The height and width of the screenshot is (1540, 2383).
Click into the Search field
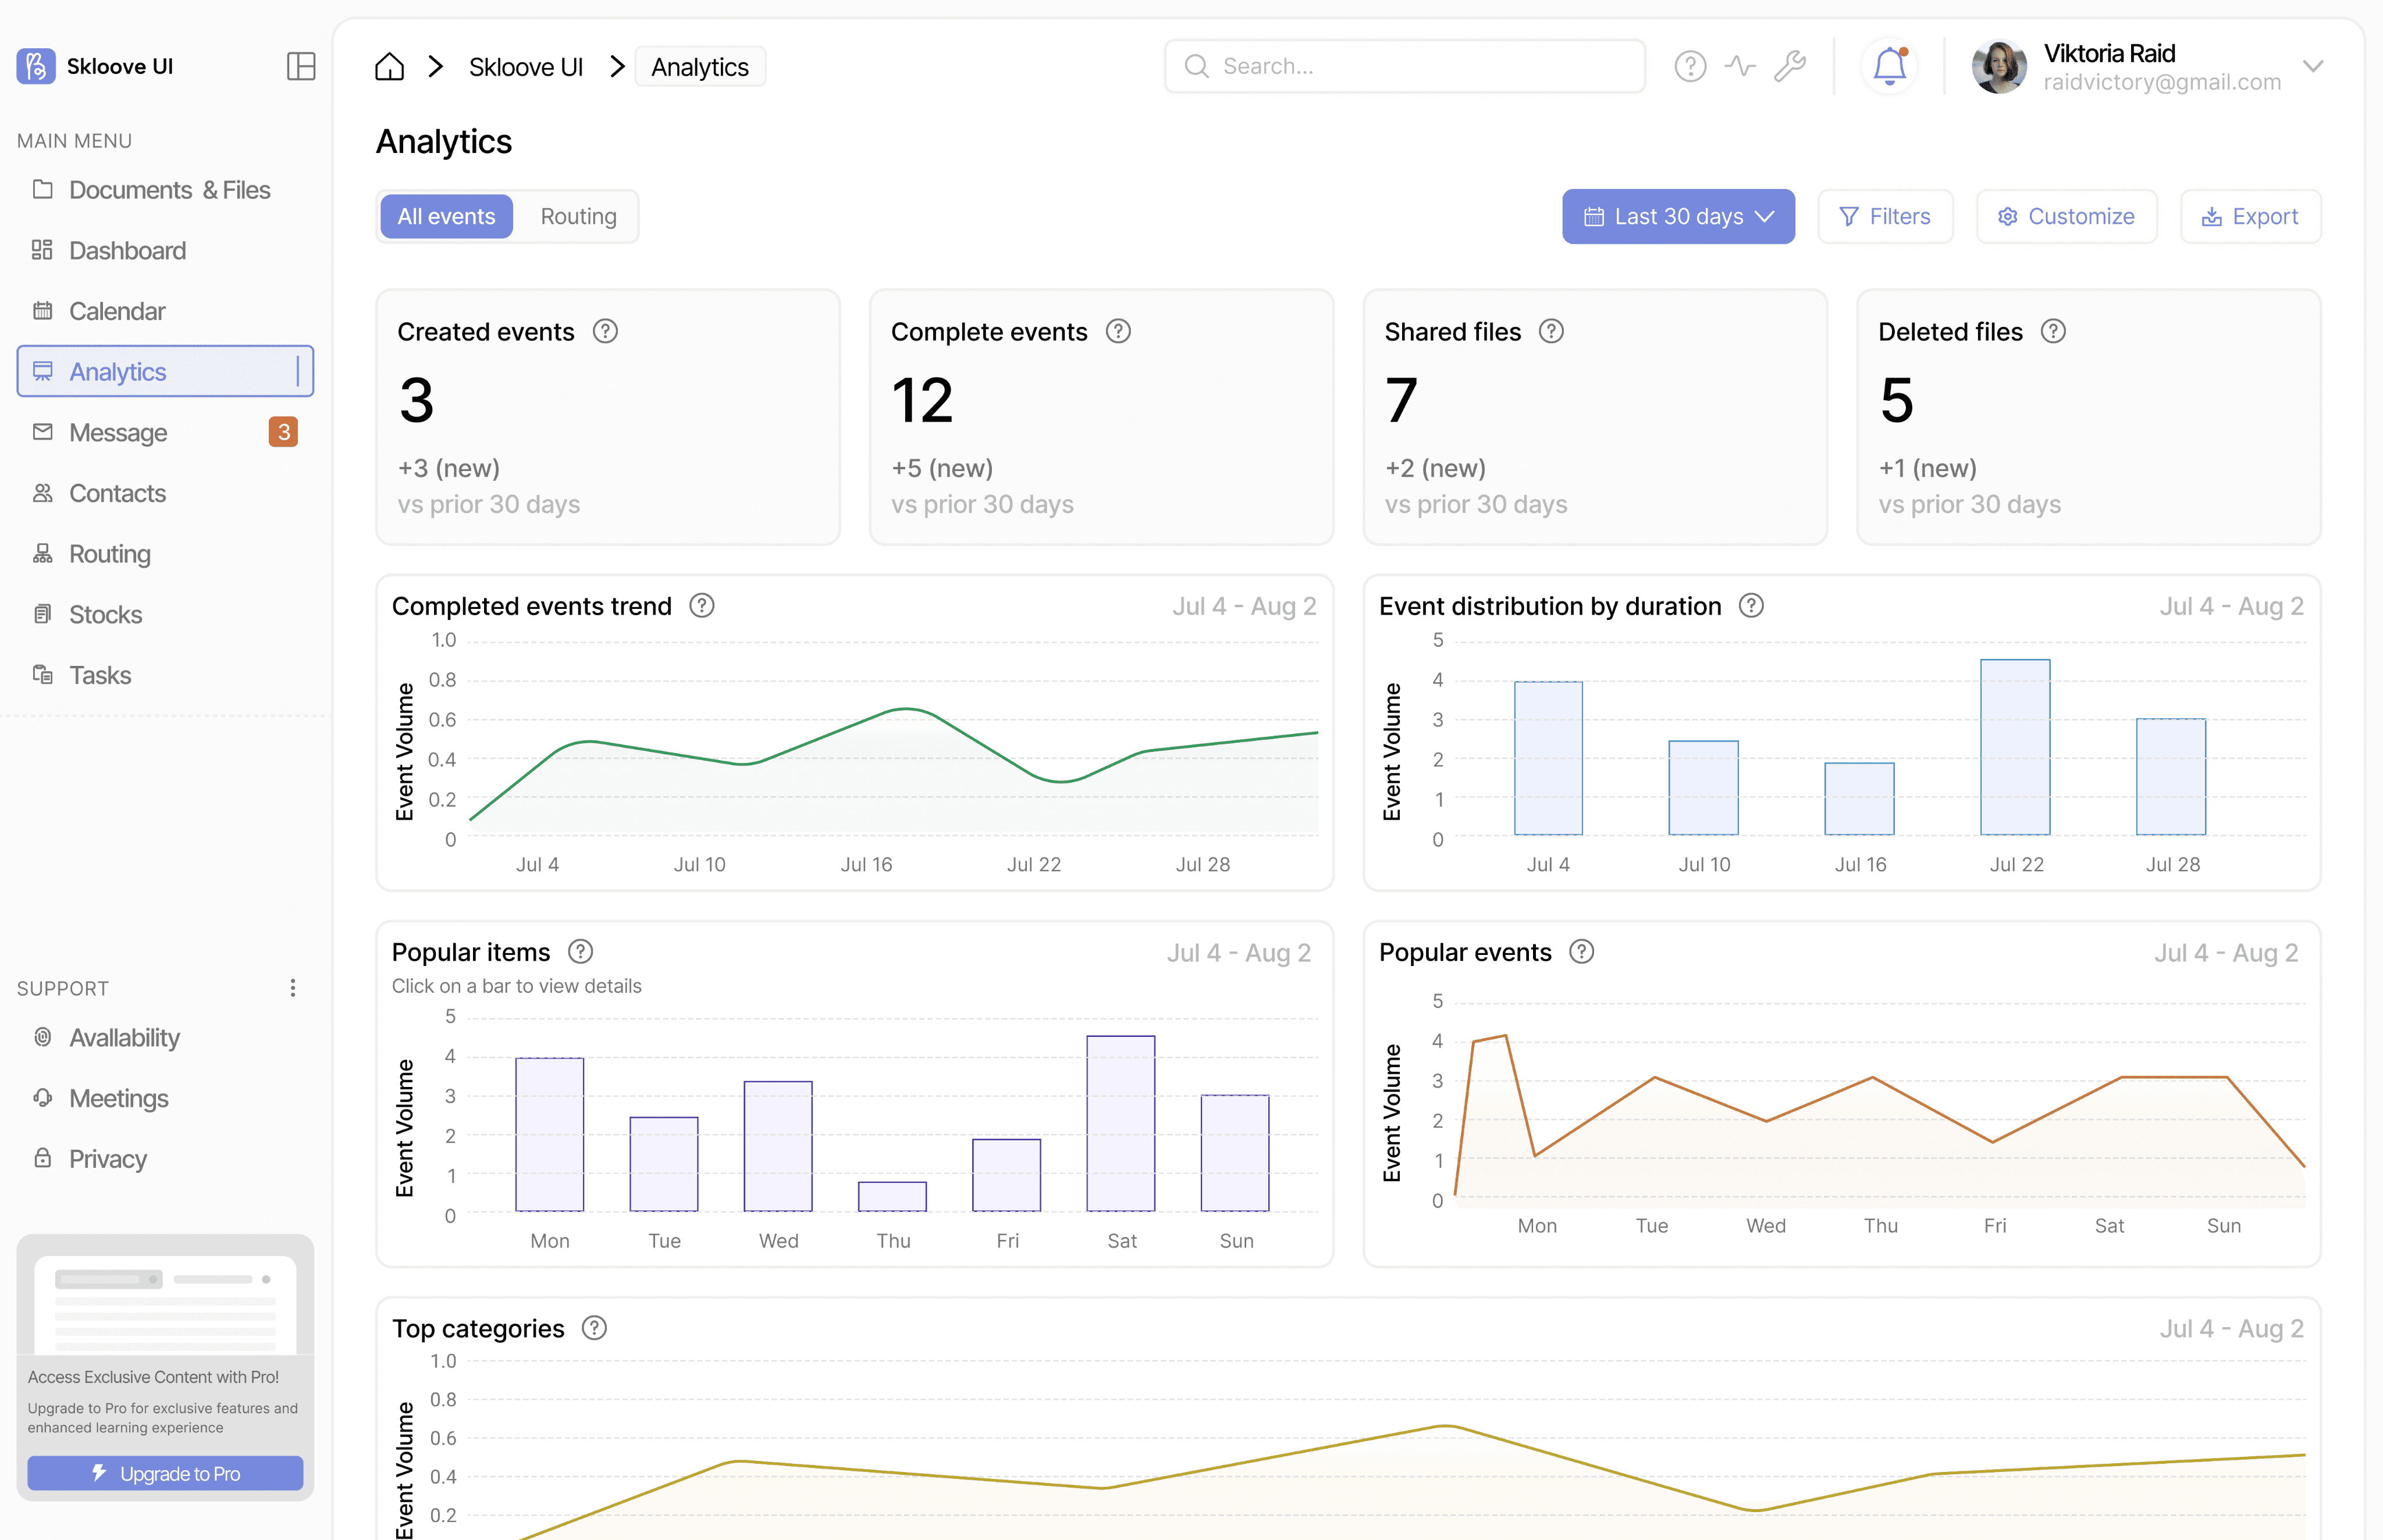(x=1404, y=66)
